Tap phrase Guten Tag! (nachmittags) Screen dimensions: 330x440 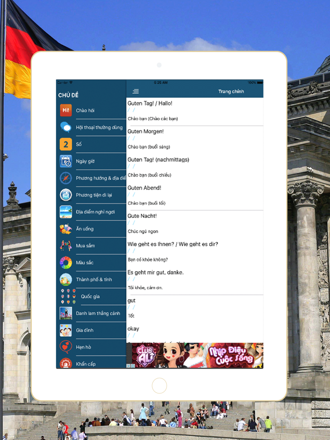click(x=158, y=160)
